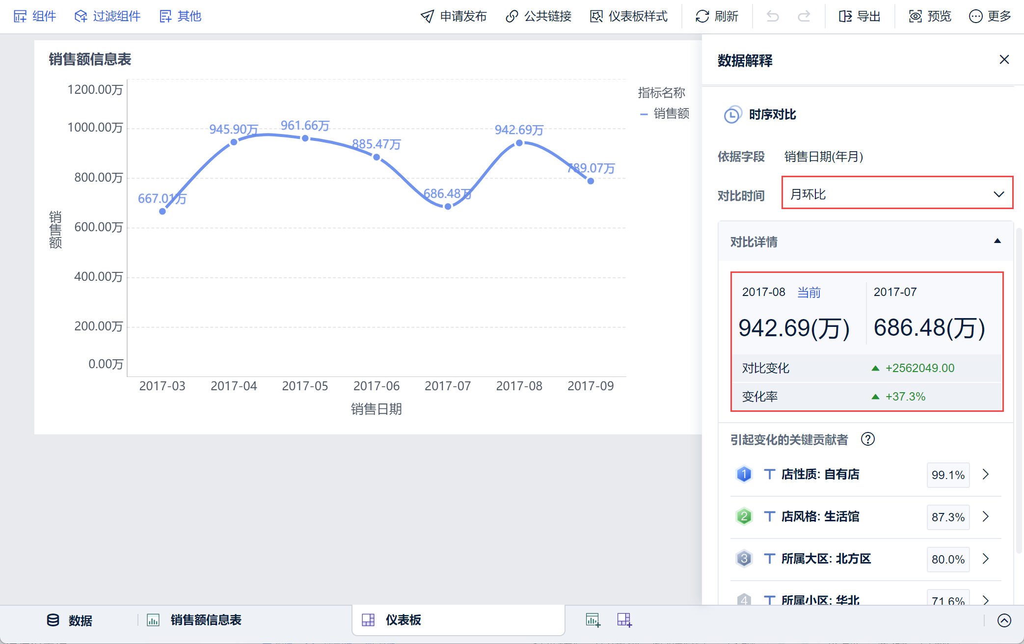Switch to 销售额信息表 component tab
This screenshot has height=644, width=1024.
pyautogui.click(x=195, y=620)
